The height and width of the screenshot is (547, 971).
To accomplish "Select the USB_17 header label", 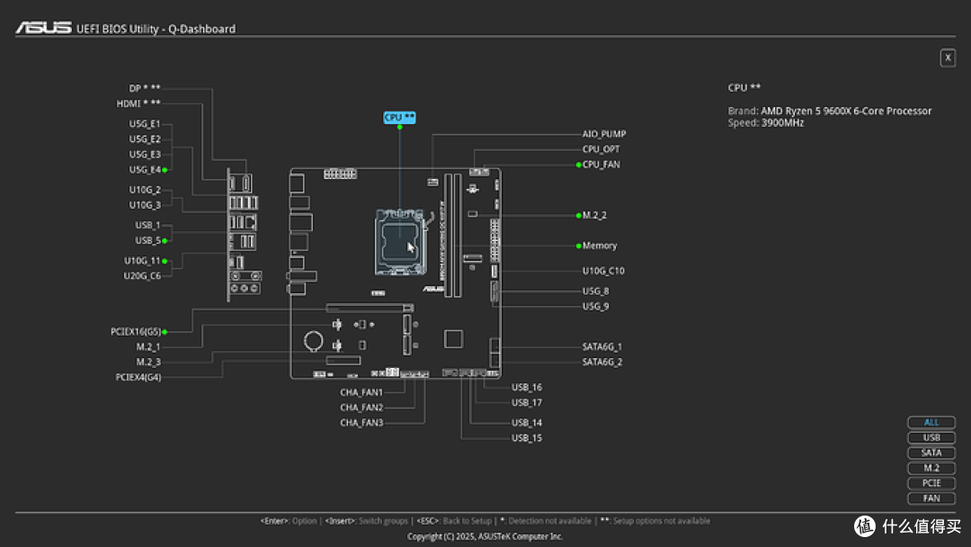I will [x=526, y=403].
